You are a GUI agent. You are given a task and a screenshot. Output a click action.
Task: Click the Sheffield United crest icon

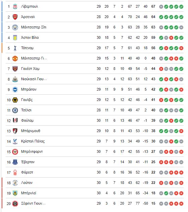click(x=15, y=204)
